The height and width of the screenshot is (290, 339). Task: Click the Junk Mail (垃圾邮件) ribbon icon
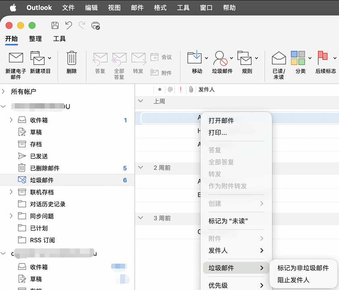pyautogui.click(x=220, y=58)
